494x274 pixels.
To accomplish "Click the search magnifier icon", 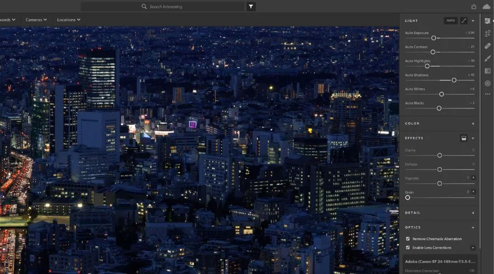I will point(144,6).
